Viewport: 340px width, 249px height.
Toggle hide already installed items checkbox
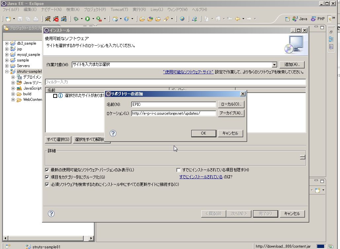tap(178, 170)
